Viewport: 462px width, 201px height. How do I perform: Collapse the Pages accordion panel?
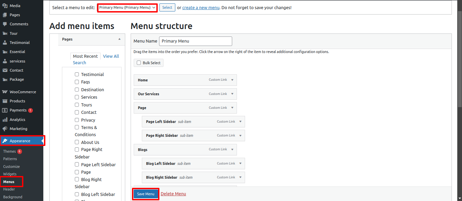119,39
